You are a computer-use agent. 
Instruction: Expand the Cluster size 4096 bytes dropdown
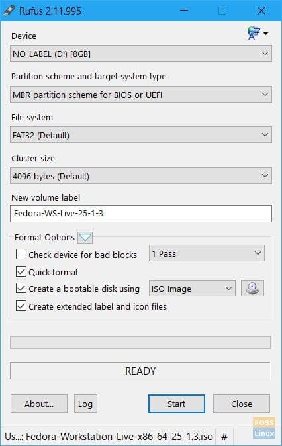pyautogui.click(x=141, y=176)
